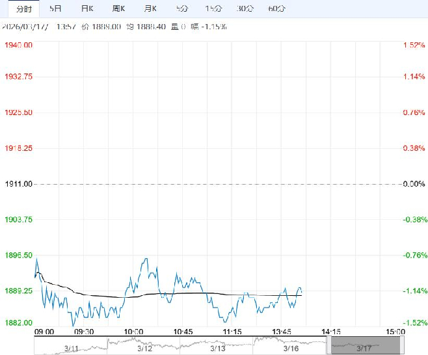Select the 60分 interval tab

(276, 8)
